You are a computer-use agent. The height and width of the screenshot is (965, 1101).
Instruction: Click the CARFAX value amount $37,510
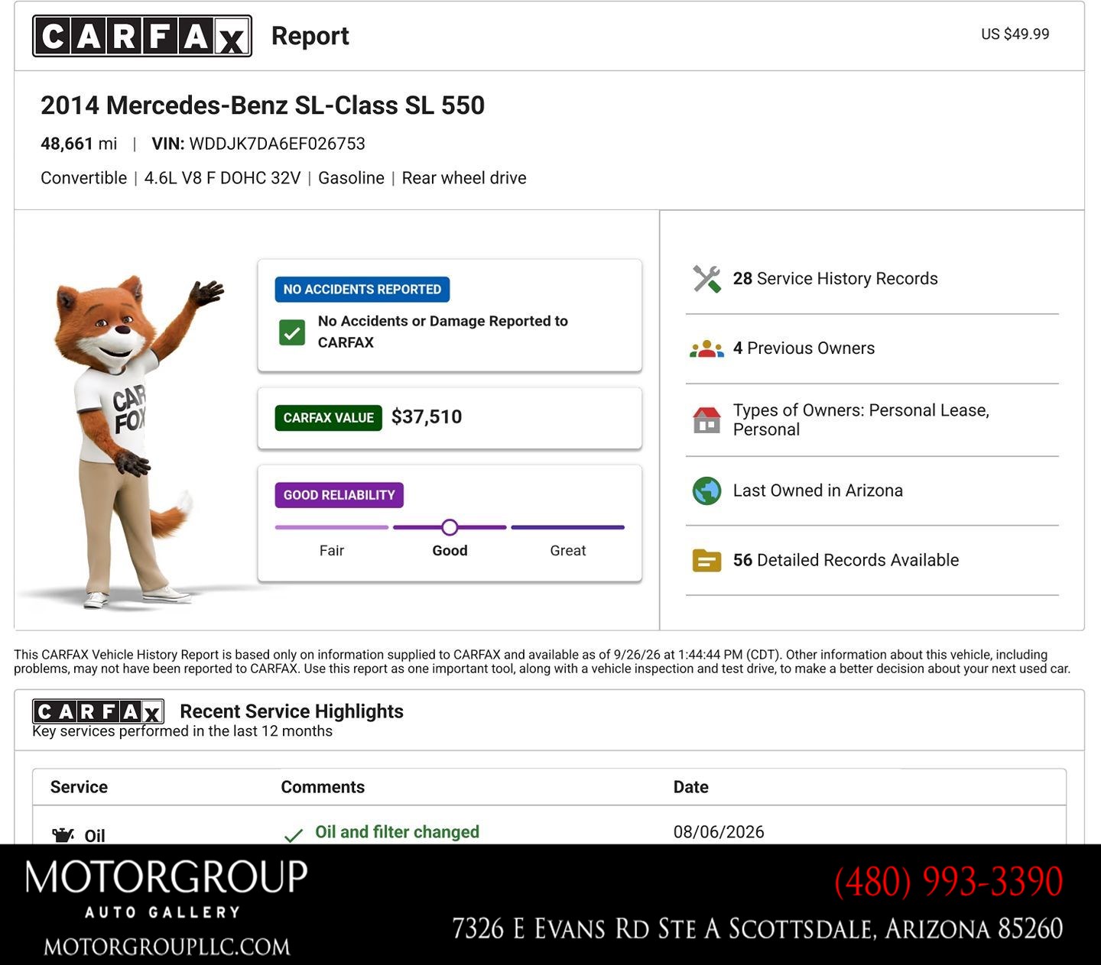pos(427,417)
